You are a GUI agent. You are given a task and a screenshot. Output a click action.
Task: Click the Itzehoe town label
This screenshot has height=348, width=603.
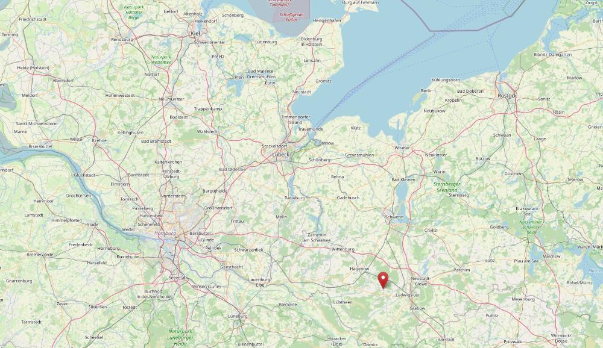click(x=99, y=140)
